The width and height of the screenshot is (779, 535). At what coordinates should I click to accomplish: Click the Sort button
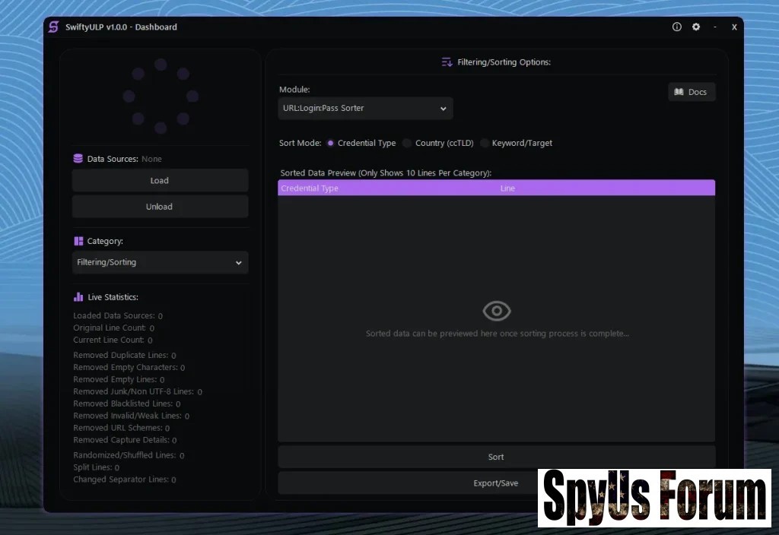click(496, 457)
